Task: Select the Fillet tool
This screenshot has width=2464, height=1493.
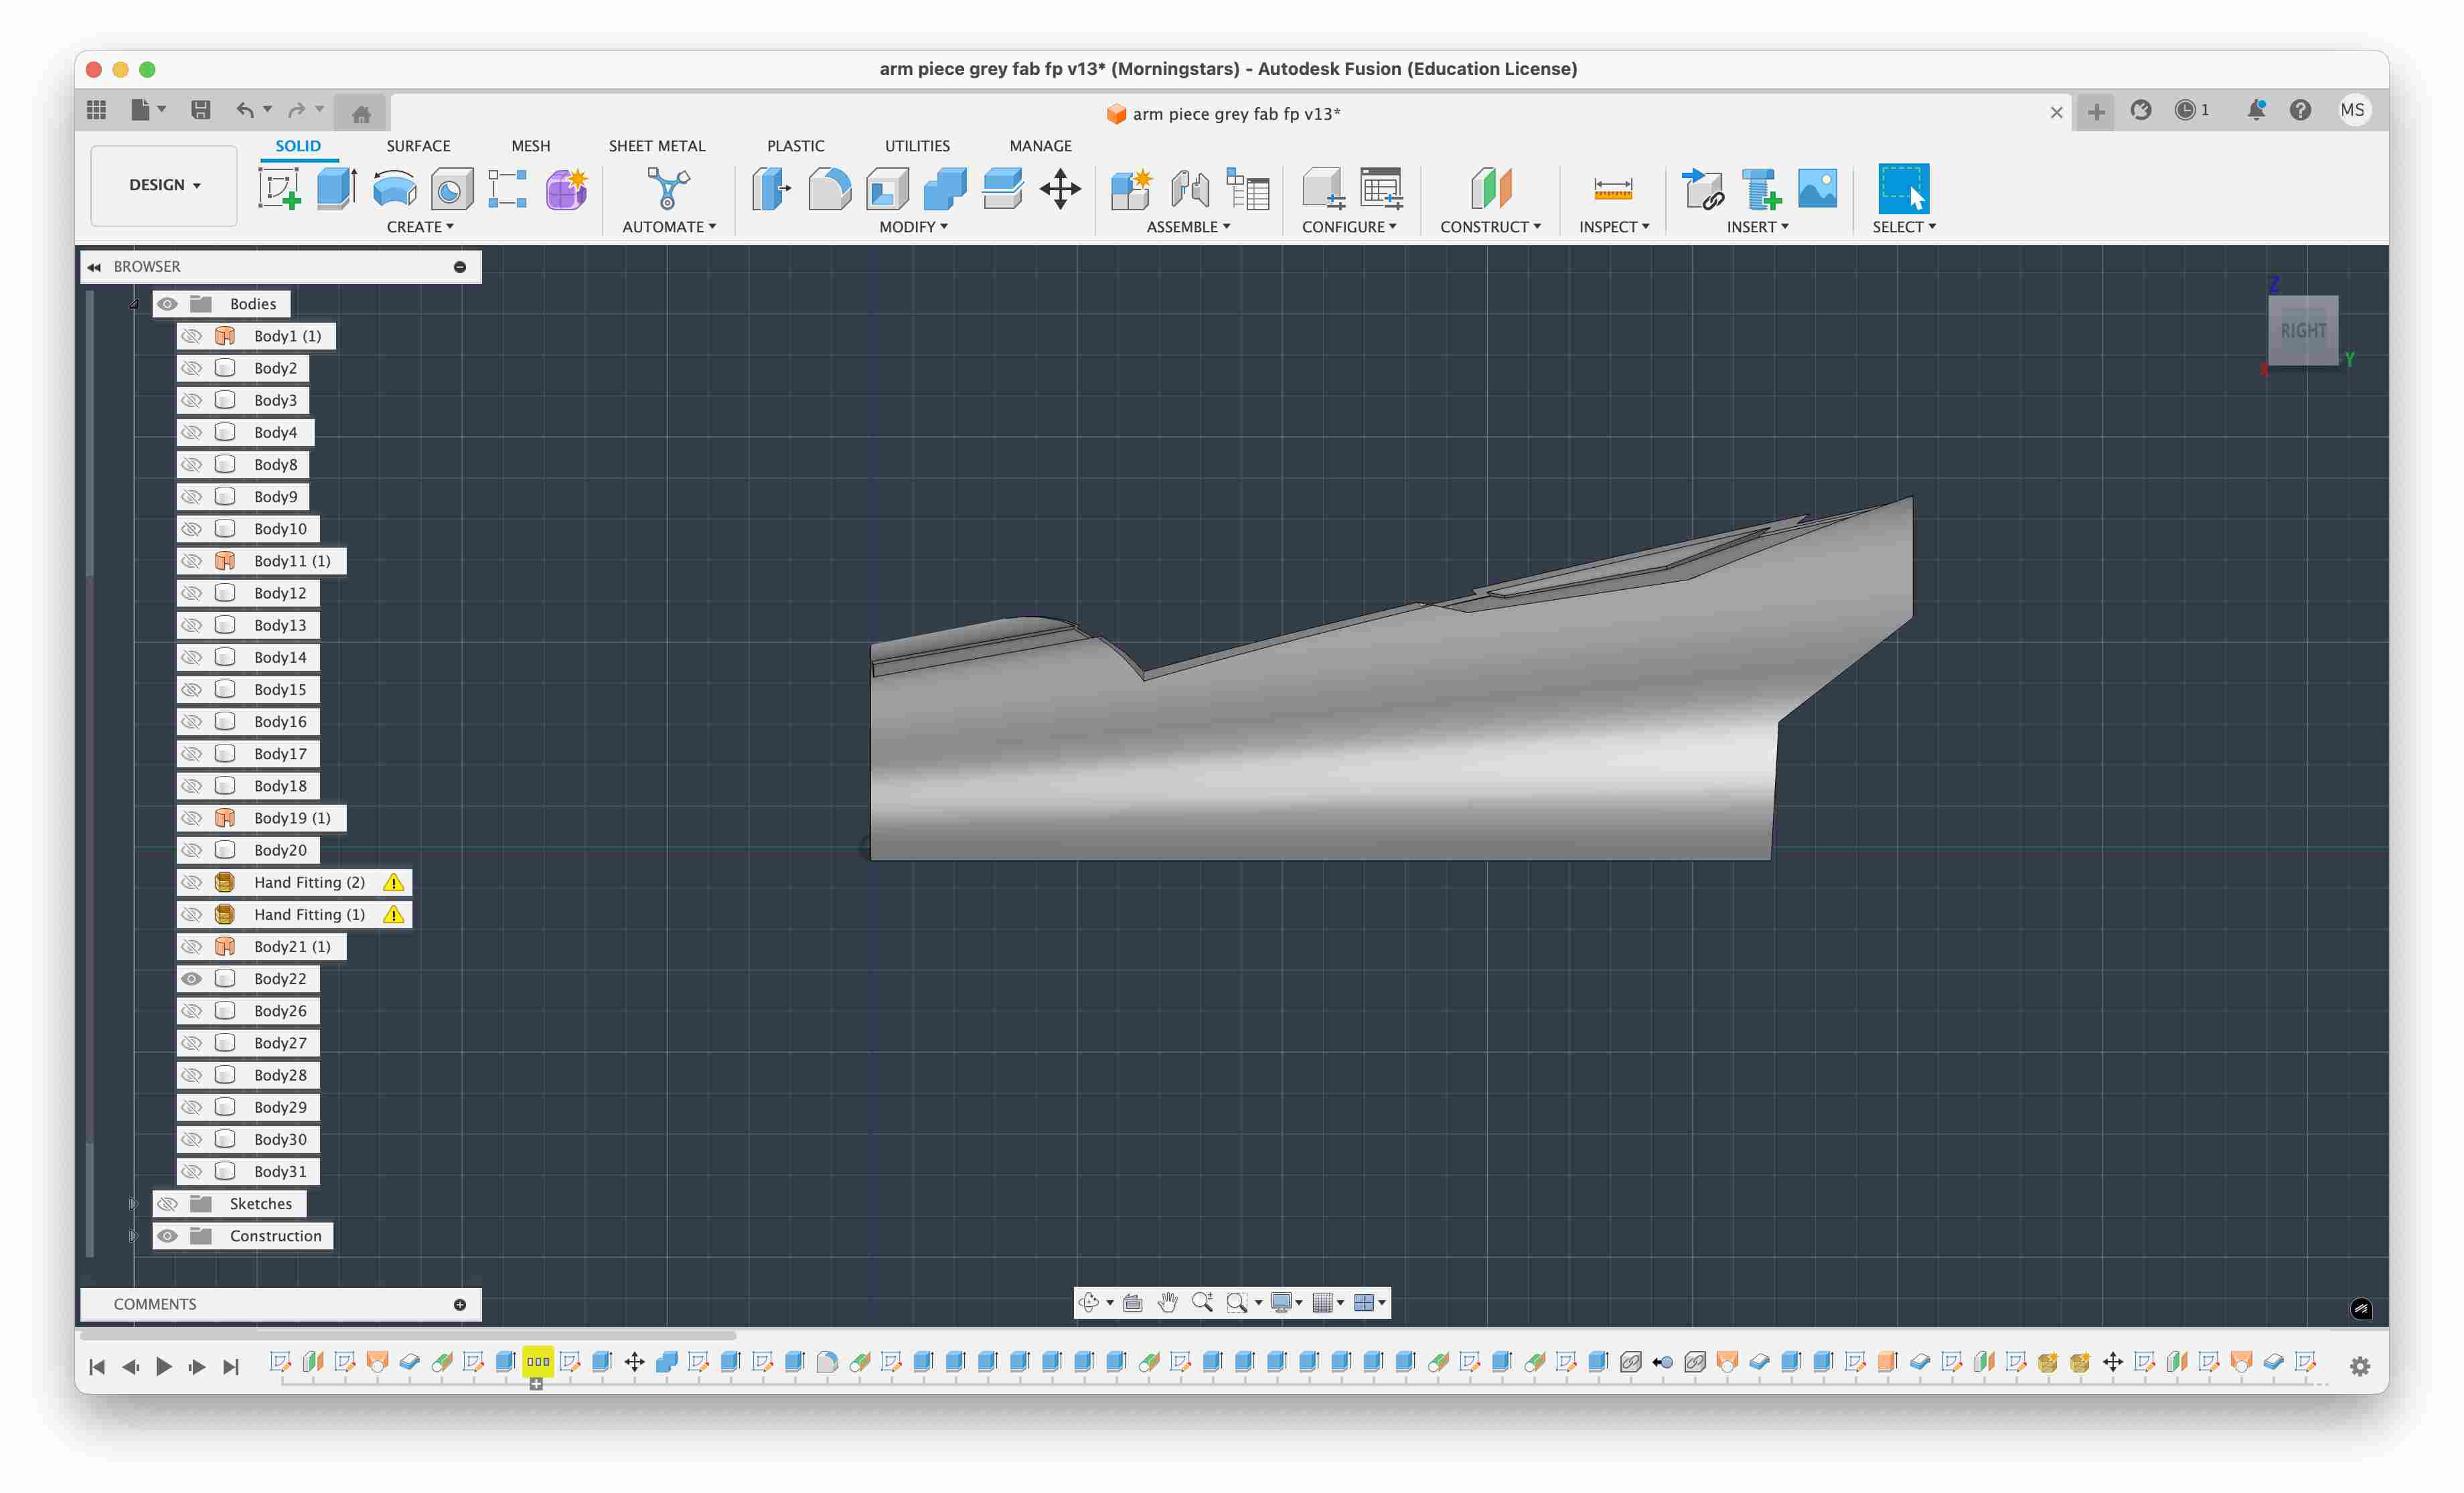Action: (x=829, y=188)
